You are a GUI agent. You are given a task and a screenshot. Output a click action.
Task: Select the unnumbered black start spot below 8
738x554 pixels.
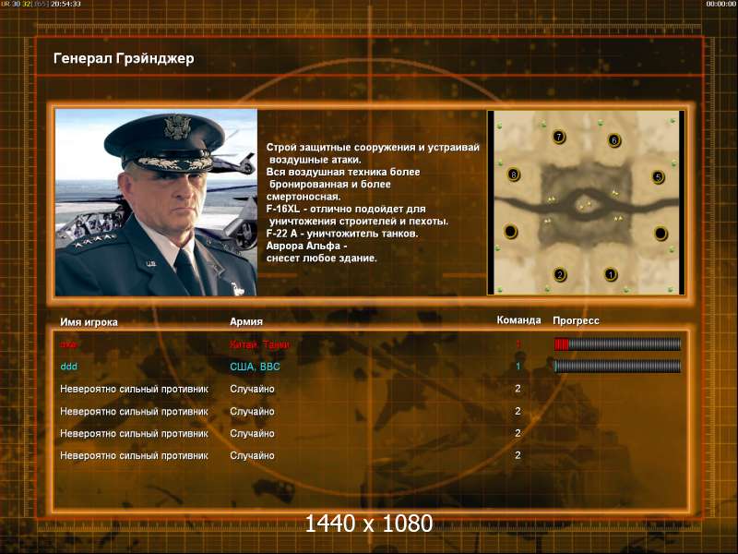511,232
